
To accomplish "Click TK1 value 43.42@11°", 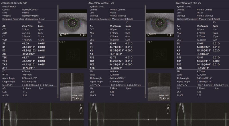I will 28,61.
